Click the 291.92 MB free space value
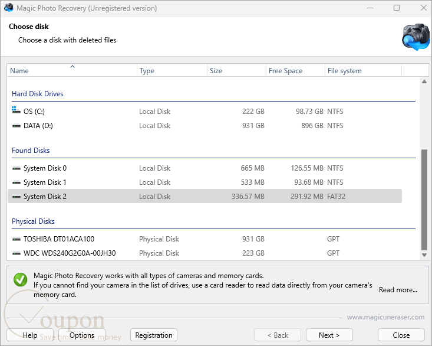The height and width of the screenshot is (346, 432). (x=307, y=197)
